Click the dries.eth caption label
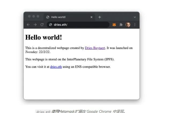Screen dimensions: 171x113 point(43,112)
